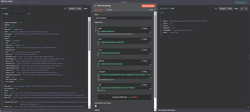Open String type dropdown for Date field
This screenshot has width=250, height=112.
click(146, 85)
